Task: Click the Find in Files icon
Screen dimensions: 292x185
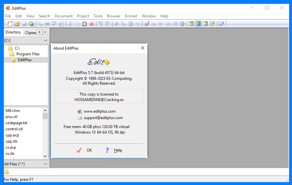Action: (x=130, y=24)
